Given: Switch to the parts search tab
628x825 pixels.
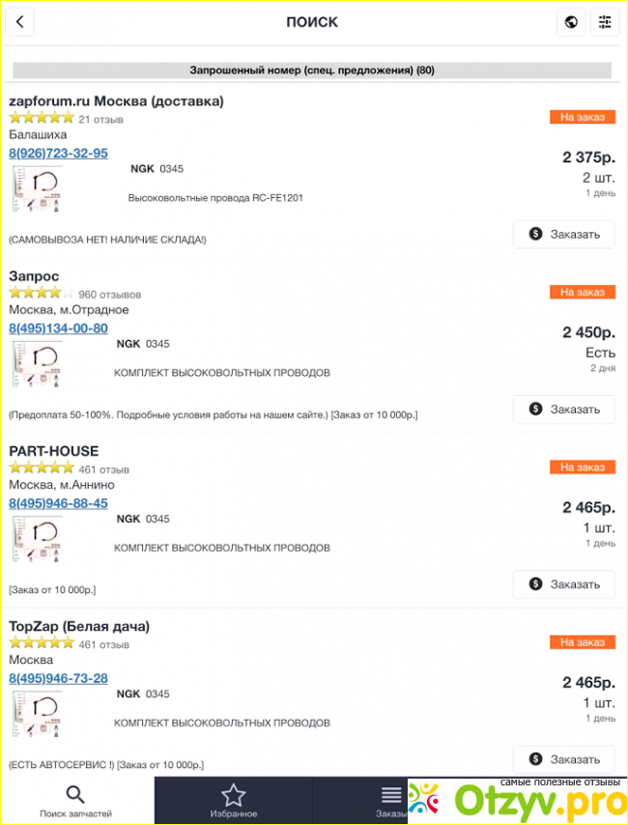Looking at the screenshot, I should click(75, 800).
